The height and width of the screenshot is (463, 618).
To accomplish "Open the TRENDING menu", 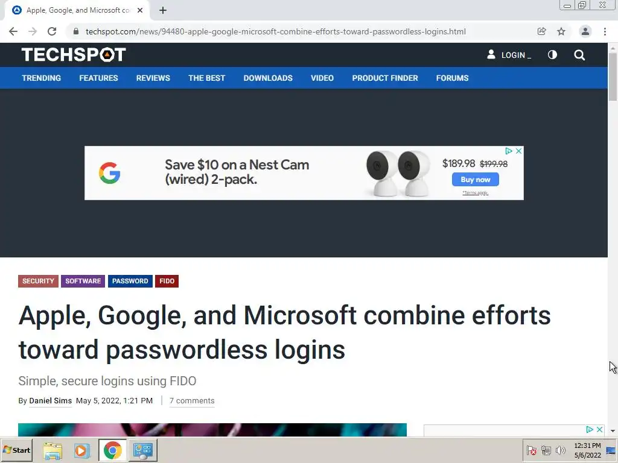I will (42, 78).
